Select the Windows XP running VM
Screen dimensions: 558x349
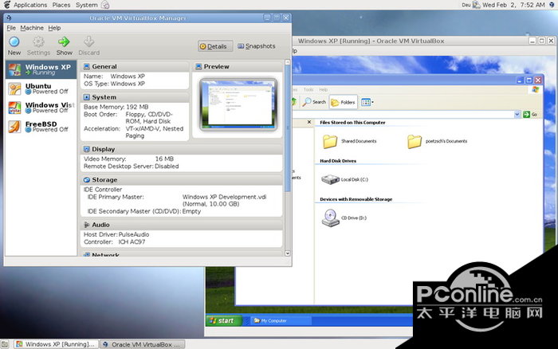(41, 69)
